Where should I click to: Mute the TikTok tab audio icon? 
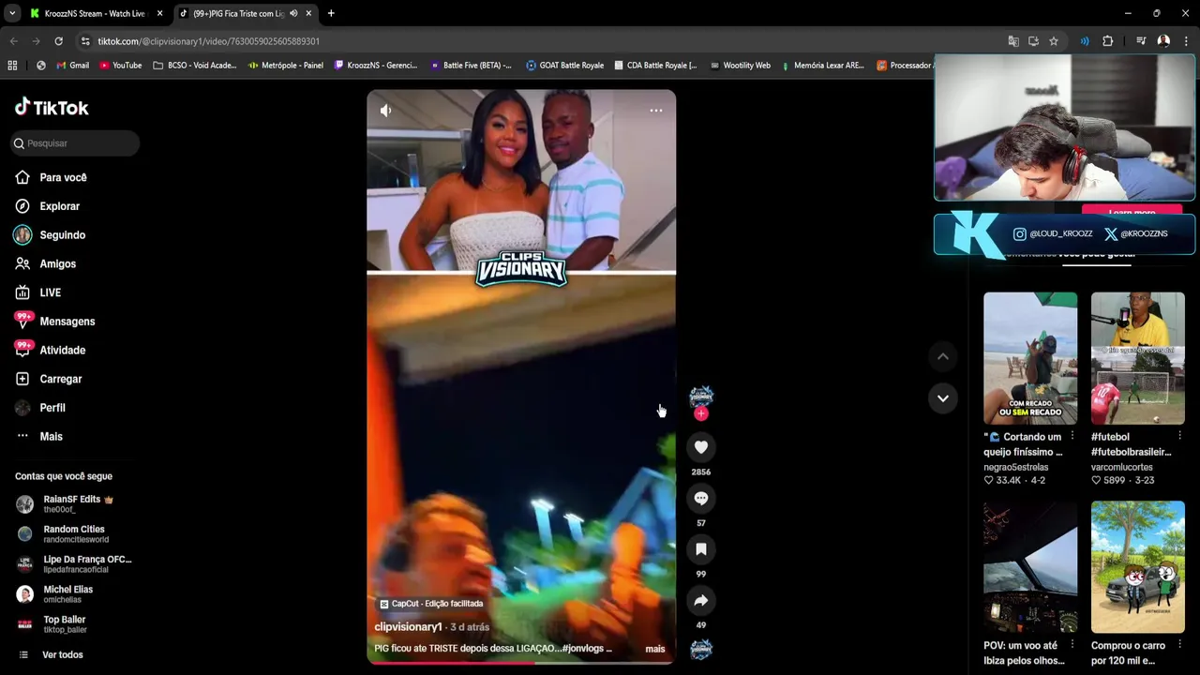tap(293, 13)
